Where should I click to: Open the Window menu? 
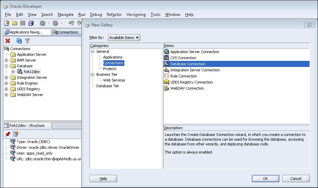[x=173, y=15]
